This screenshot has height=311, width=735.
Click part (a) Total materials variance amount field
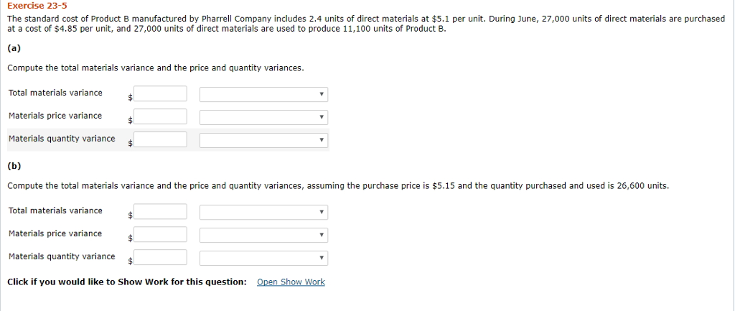click(160, 94)
